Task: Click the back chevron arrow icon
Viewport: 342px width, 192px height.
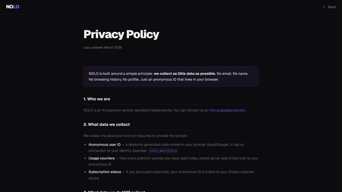Action: pos(324,7)
